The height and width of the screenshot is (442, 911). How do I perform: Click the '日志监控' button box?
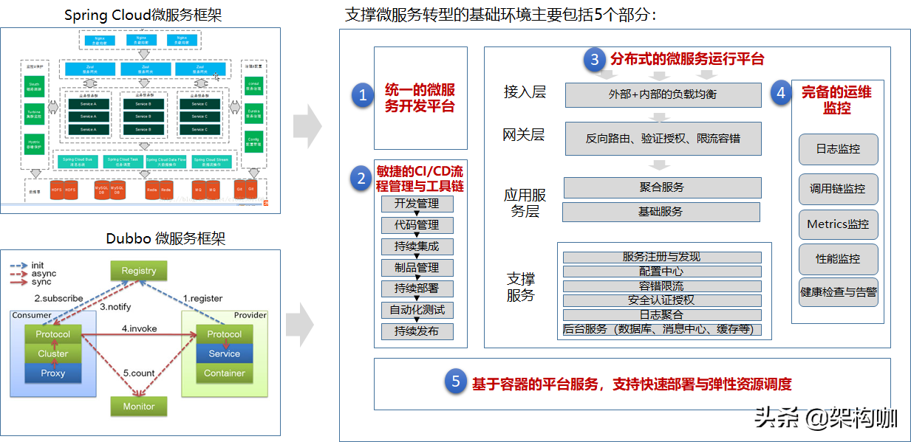coord(838,149)
